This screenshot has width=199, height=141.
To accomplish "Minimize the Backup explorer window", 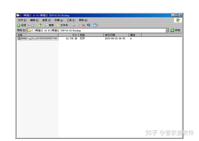I will click(173, 15).
